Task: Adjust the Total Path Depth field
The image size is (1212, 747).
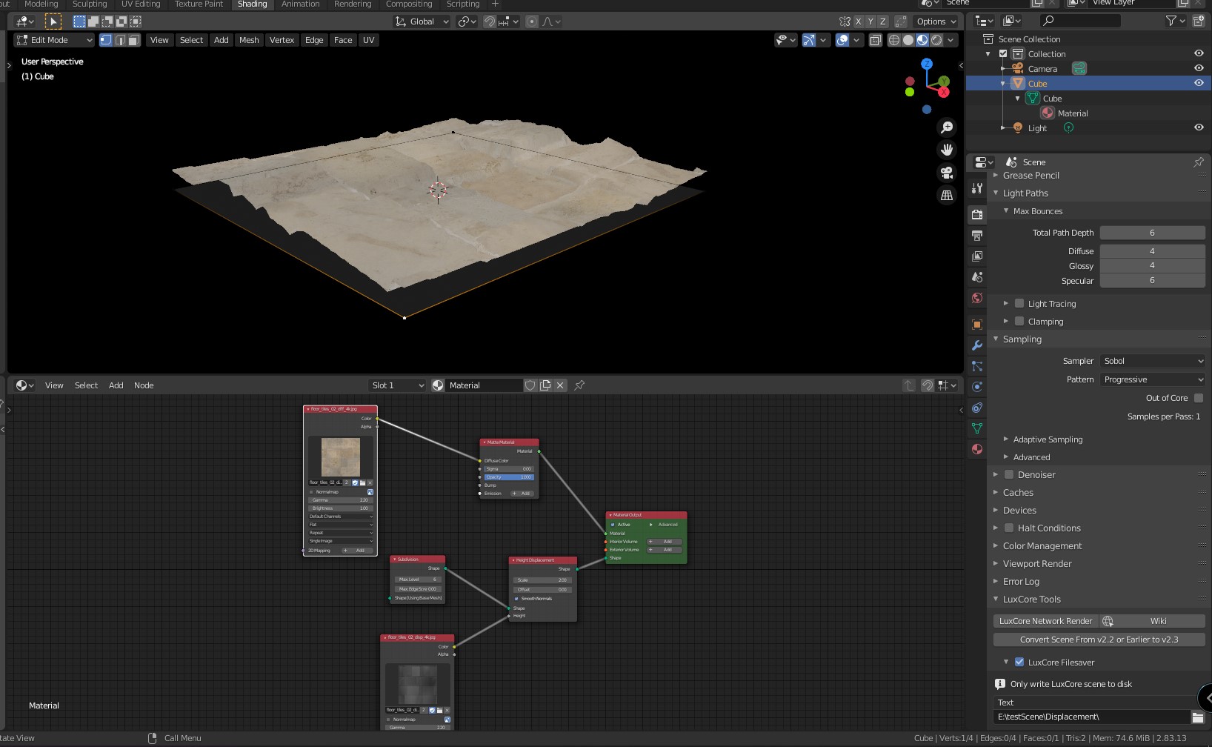Action: [1151, 233]
